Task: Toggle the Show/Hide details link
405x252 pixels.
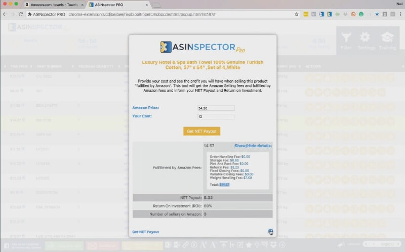Action: point(253,146)
